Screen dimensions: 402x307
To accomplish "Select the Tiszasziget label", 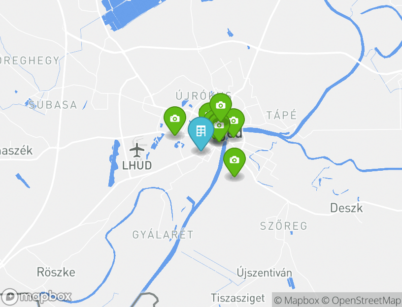I will [237, 298].
